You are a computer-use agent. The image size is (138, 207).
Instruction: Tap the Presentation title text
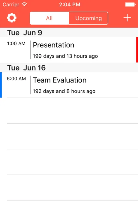(53, 45)
